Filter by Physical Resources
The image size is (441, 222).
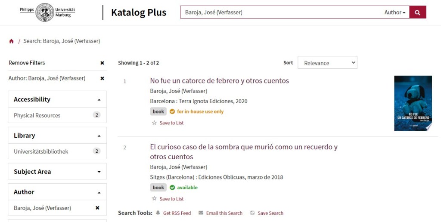pyautogui.click(x=37, y=115)
